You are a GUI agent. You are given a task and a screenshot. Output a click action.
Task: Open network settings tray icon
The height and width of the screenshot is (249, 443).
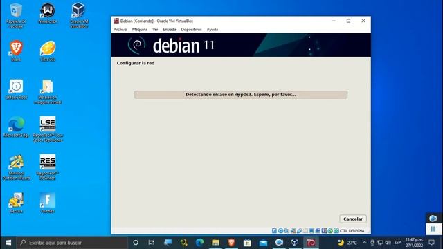click(x=380, y=243)
